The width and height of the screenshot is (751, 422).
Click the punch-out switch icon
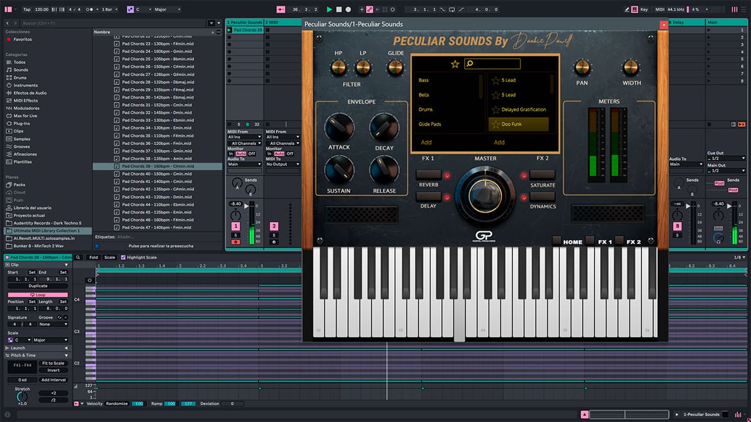(x=461, y=9)
